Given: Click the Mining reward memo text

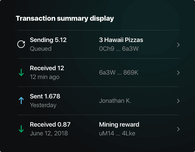Looking at the screenshot, I should (x=119, y=124).
